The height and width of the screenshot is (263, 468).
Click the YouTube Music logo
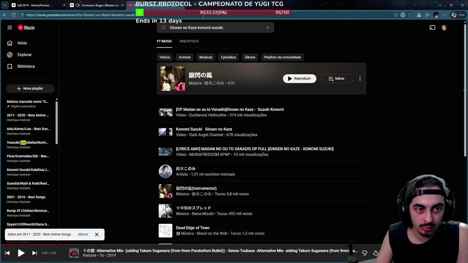(x=26, y=28)
